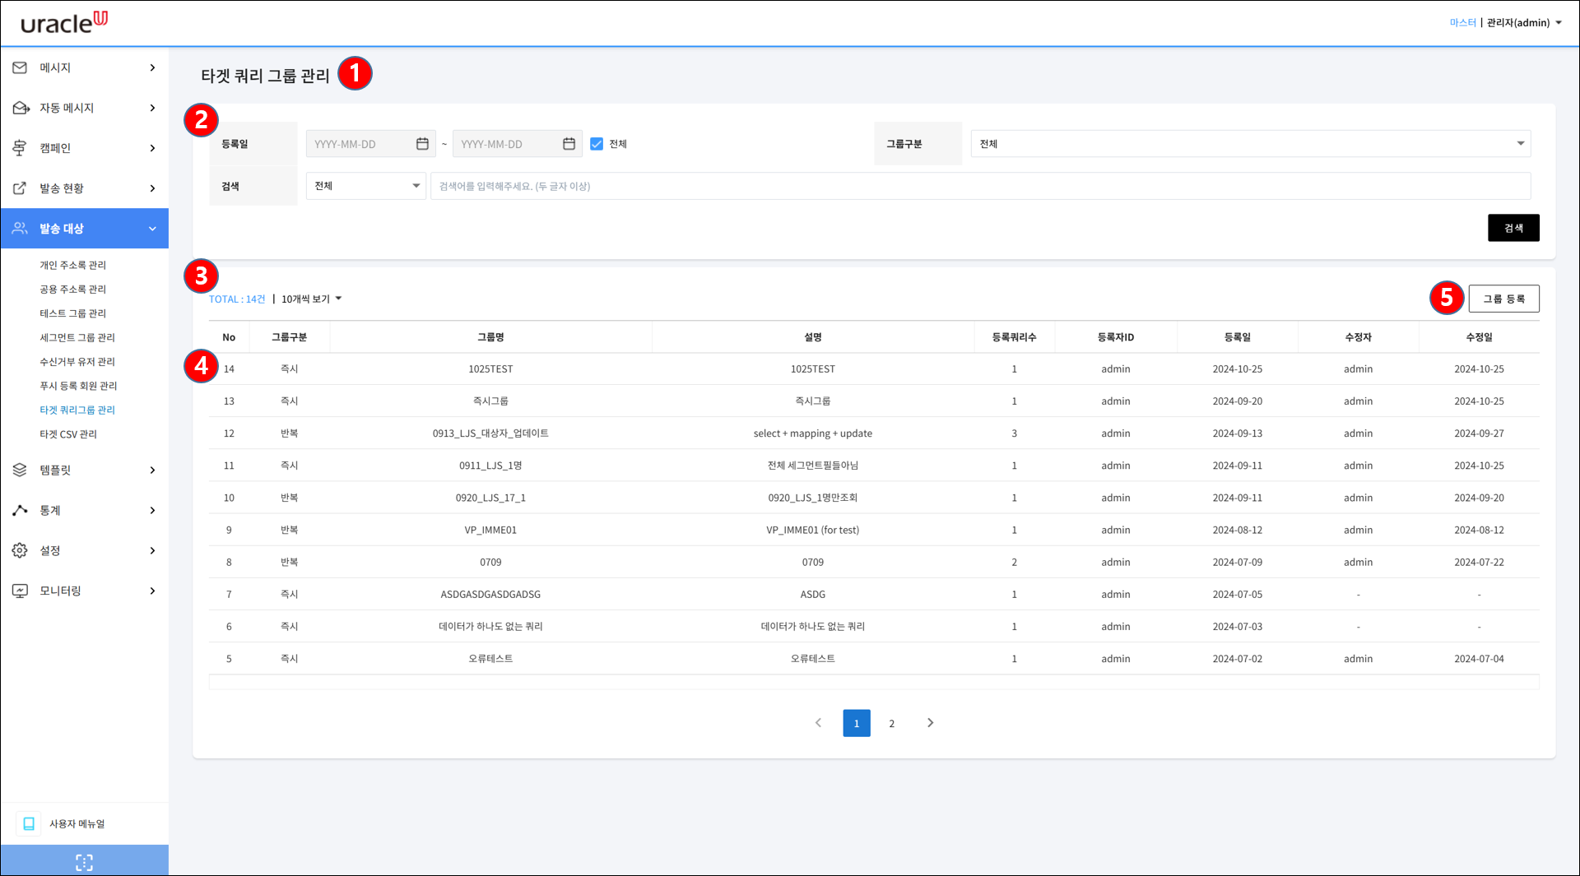Open calendar icon of end date field
The width and height of the screenshot is (1580, 876).
(569, 144)
